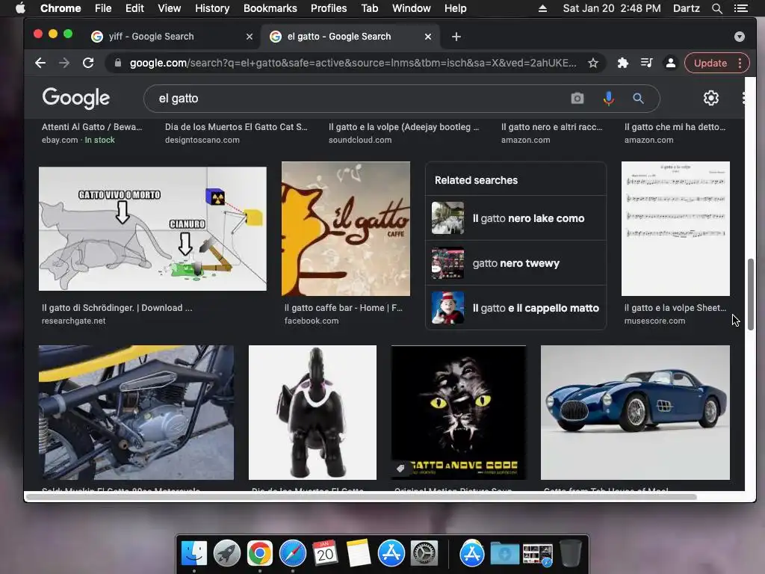Image resolution: width=765 pixels, height=574 pixels.
Task: Open the Chrome extensions puzzle icon
Action: pyautogui.click(x=622, y=63)
